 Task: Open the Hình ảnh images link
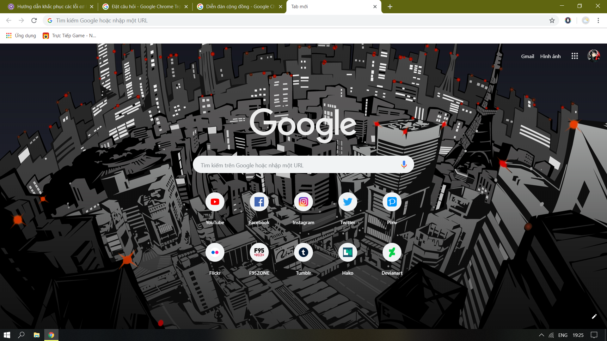[x=550, y=56]
